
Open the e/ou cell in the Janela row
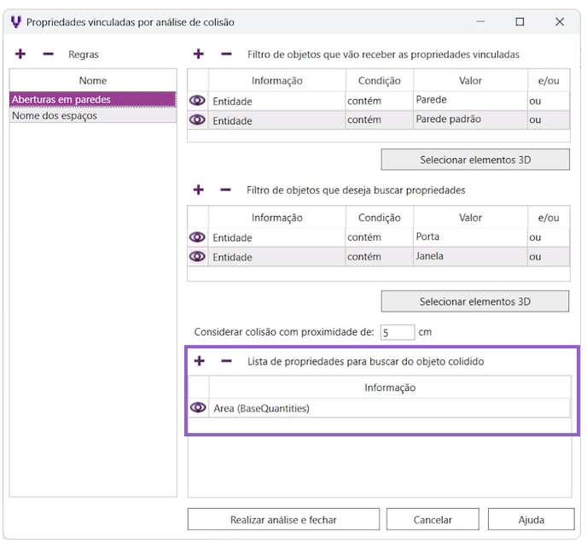pos(546,256)
